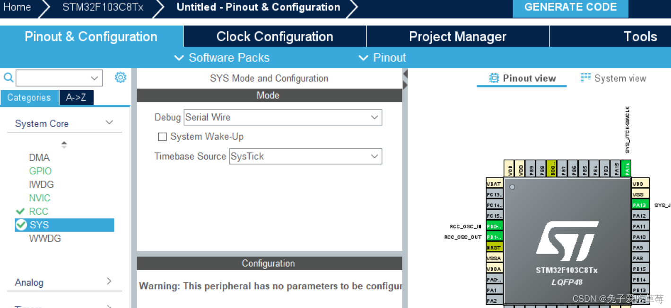Select the PA12 pin
This screenshot has width=671, height=308.
[640, 215]
